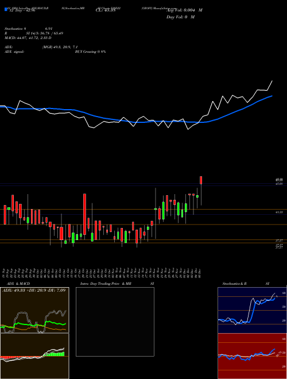
Task: Open the red RSI chart panel
Action: (x=252, y=356)
